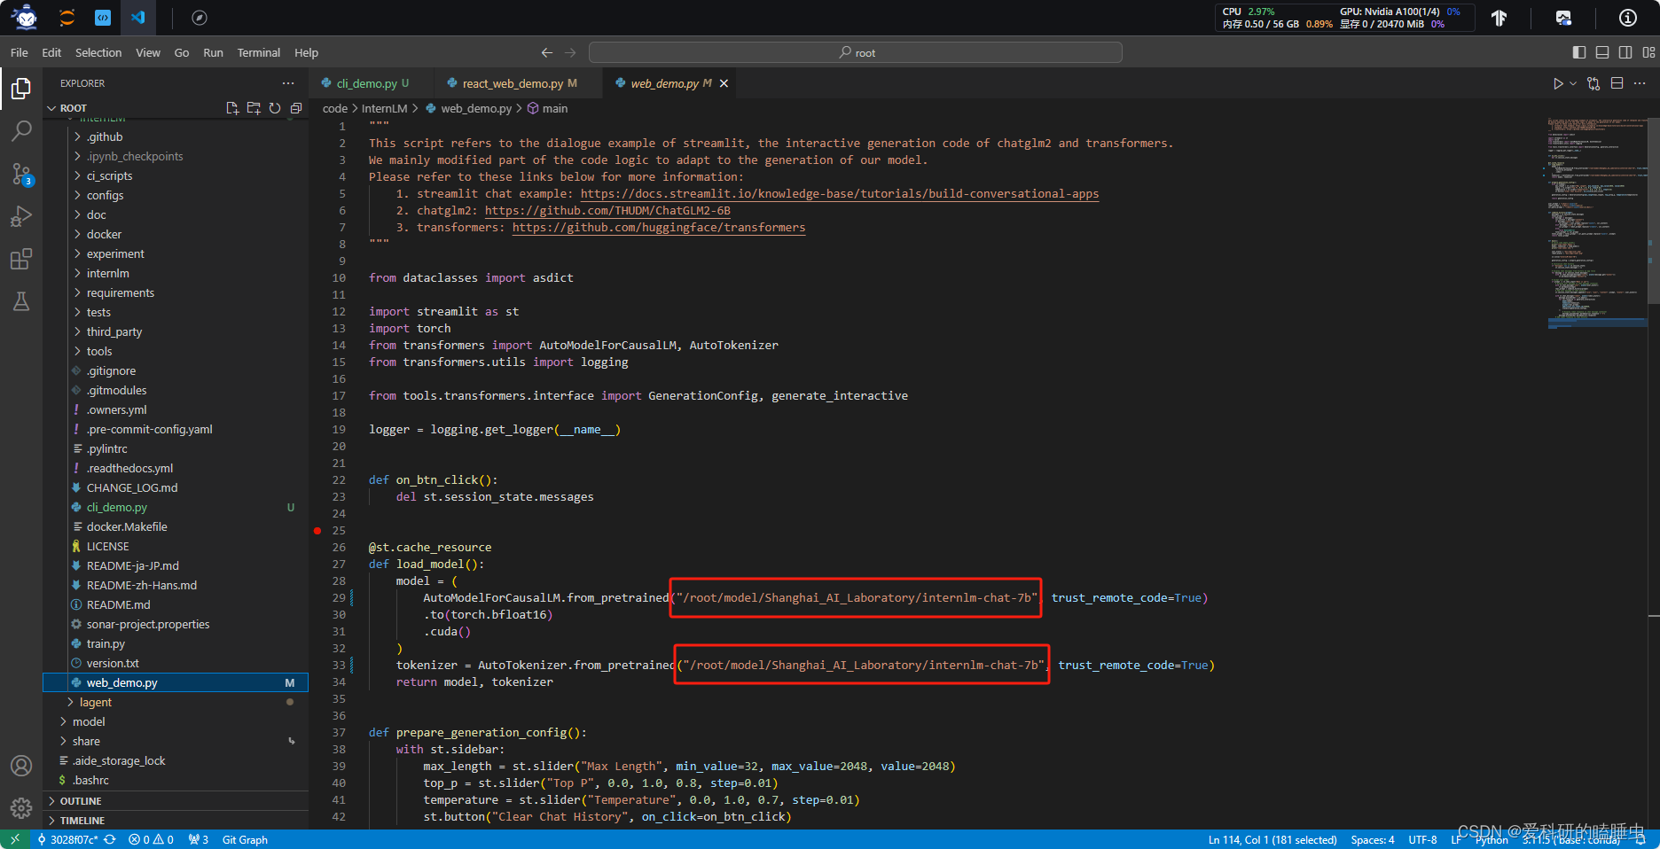Click New File icon in Explorer header
This screenshot has height=849, width=1660.
tap(232, 108)
